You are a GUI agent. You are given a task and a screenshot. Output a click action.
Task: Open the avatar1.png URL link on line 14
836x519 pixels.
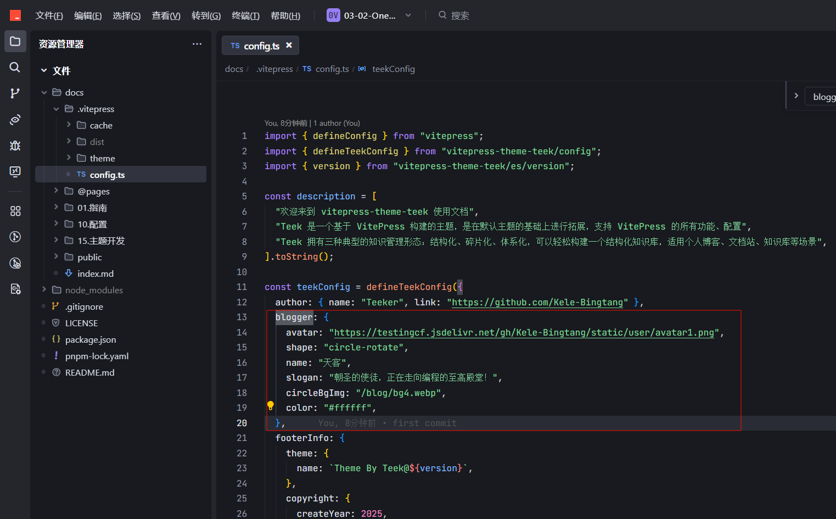click(x=524, y=332)
